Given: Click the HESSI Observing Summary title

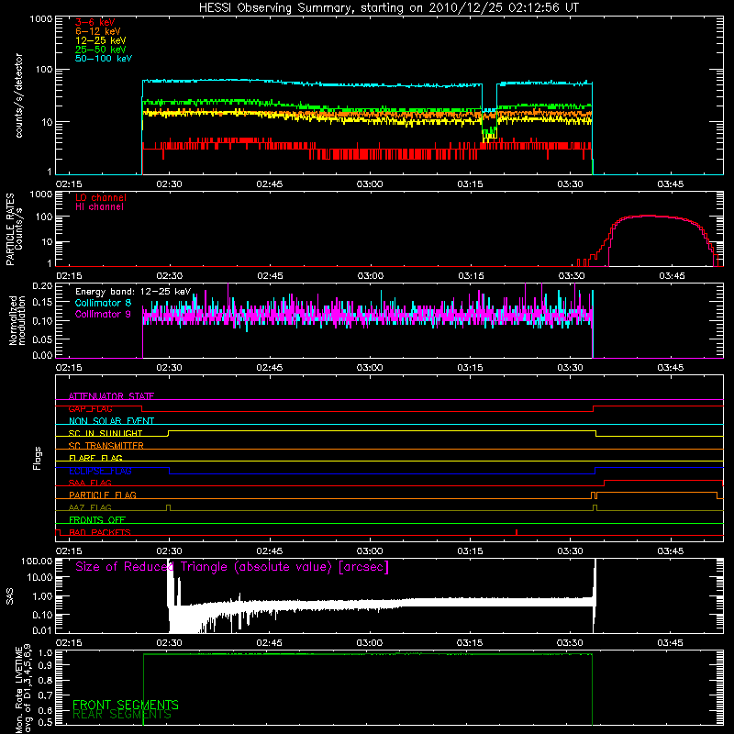Looking at the screenshot, I should pos(388,8).
